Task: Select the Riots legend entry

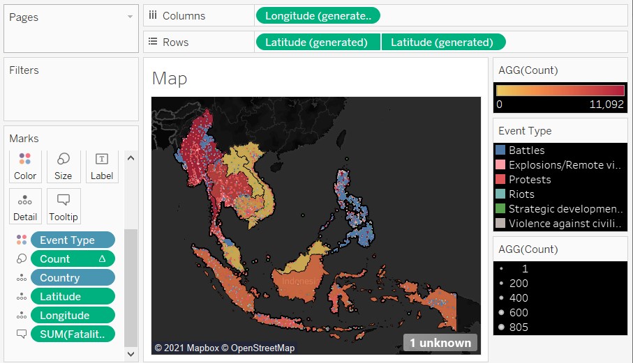Action: click(x=521, y=194)
